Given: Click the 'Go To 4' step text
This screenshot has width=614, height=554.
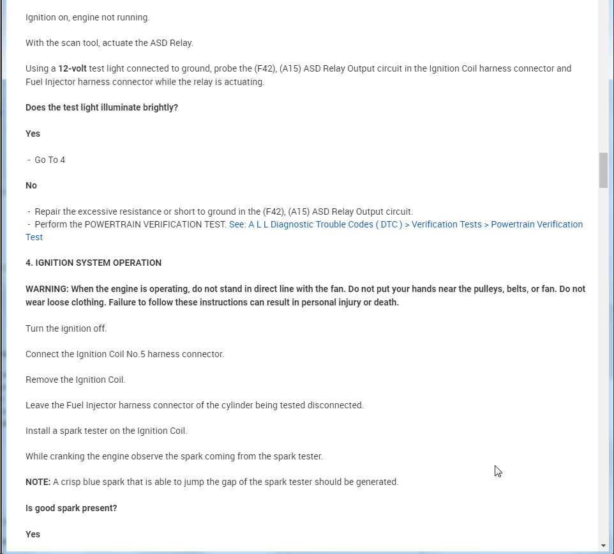Looking at the screenshot, I should click(50, 160).
